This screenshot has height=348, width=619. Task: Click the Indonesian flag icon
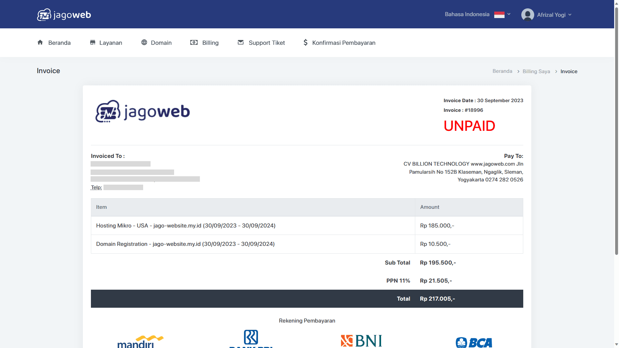[x=499, y=15]
